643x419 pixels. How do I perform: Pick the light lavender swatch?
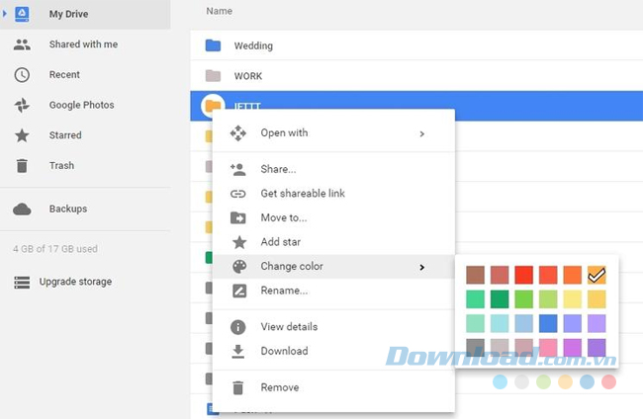597,323
